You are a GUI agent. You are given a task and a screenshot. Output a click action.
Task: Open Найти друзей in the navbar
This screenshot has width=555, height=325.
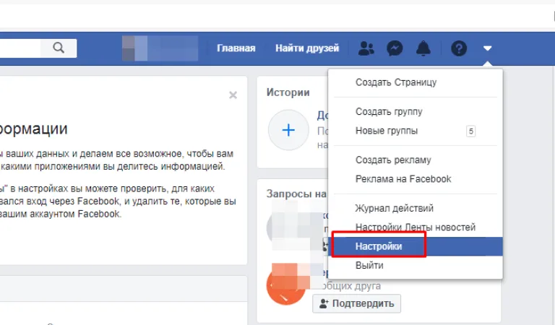pos(307,48)
